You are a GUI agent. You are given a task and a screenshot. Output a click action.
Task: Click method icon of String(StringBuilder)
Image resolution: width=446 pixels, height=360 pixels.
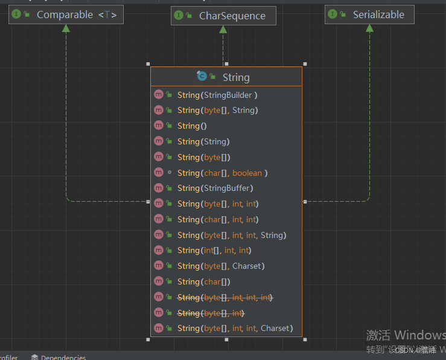click(159, 94)
